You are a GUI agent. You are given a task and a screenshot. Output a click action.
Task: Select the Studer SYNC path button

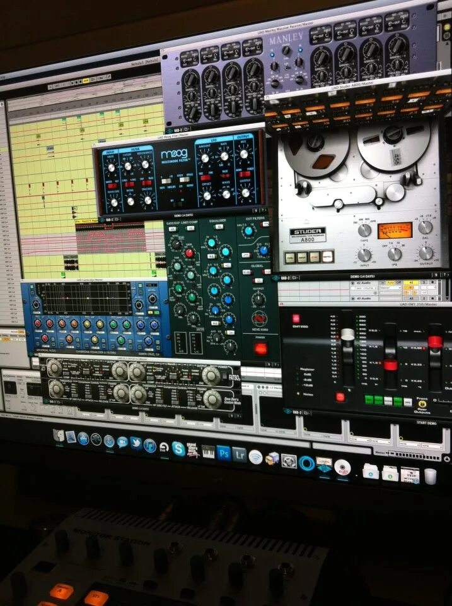(315, 256)
